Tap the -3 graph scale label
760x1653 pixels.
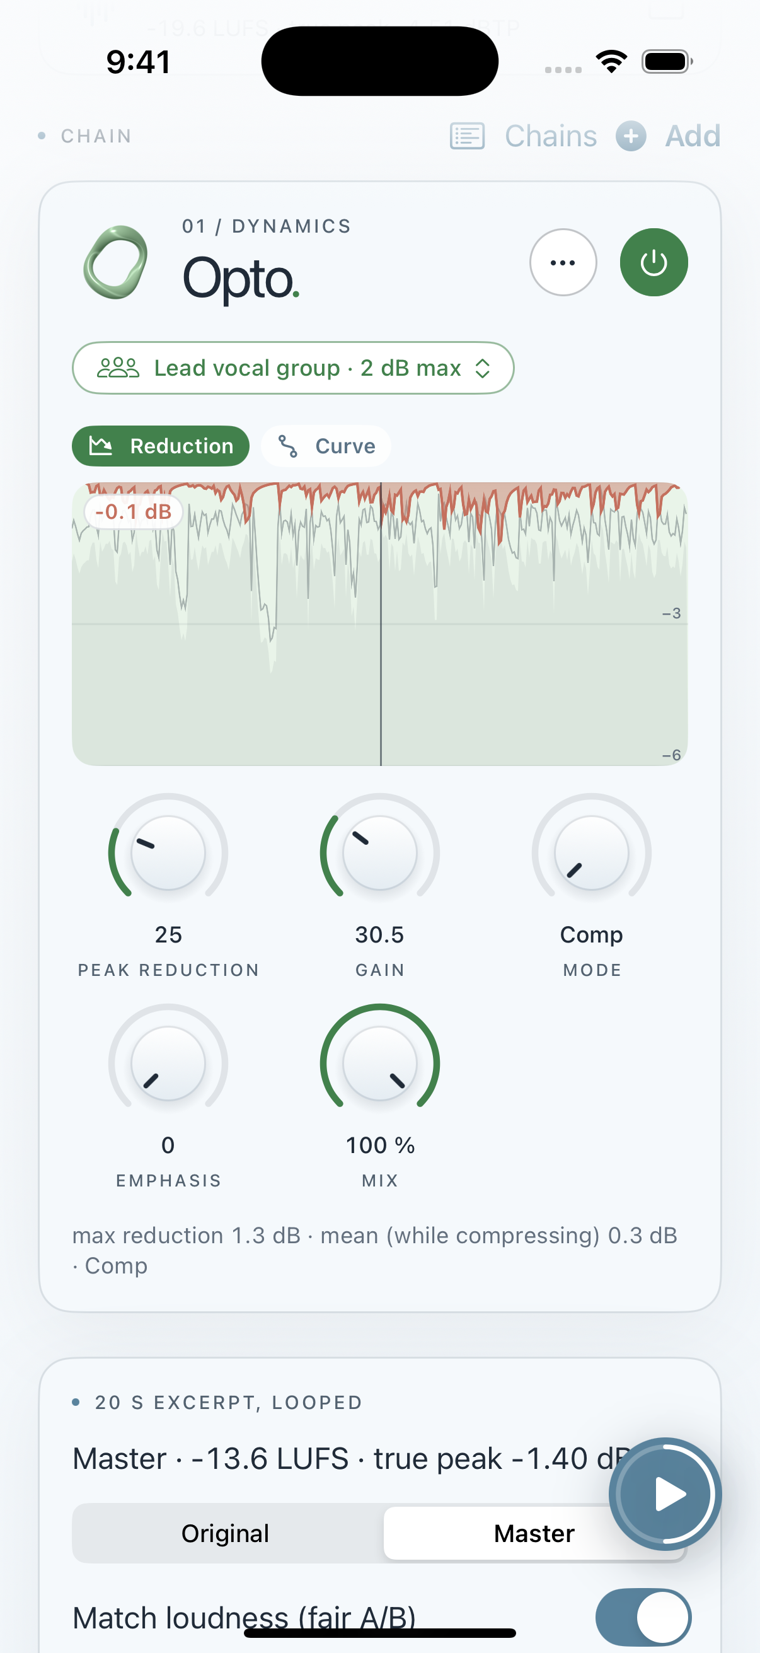tap(672, 613)
